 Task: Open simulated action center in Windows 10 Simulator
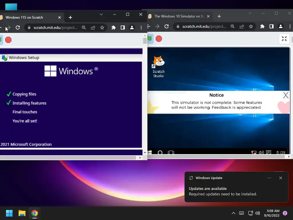point(268,152)
